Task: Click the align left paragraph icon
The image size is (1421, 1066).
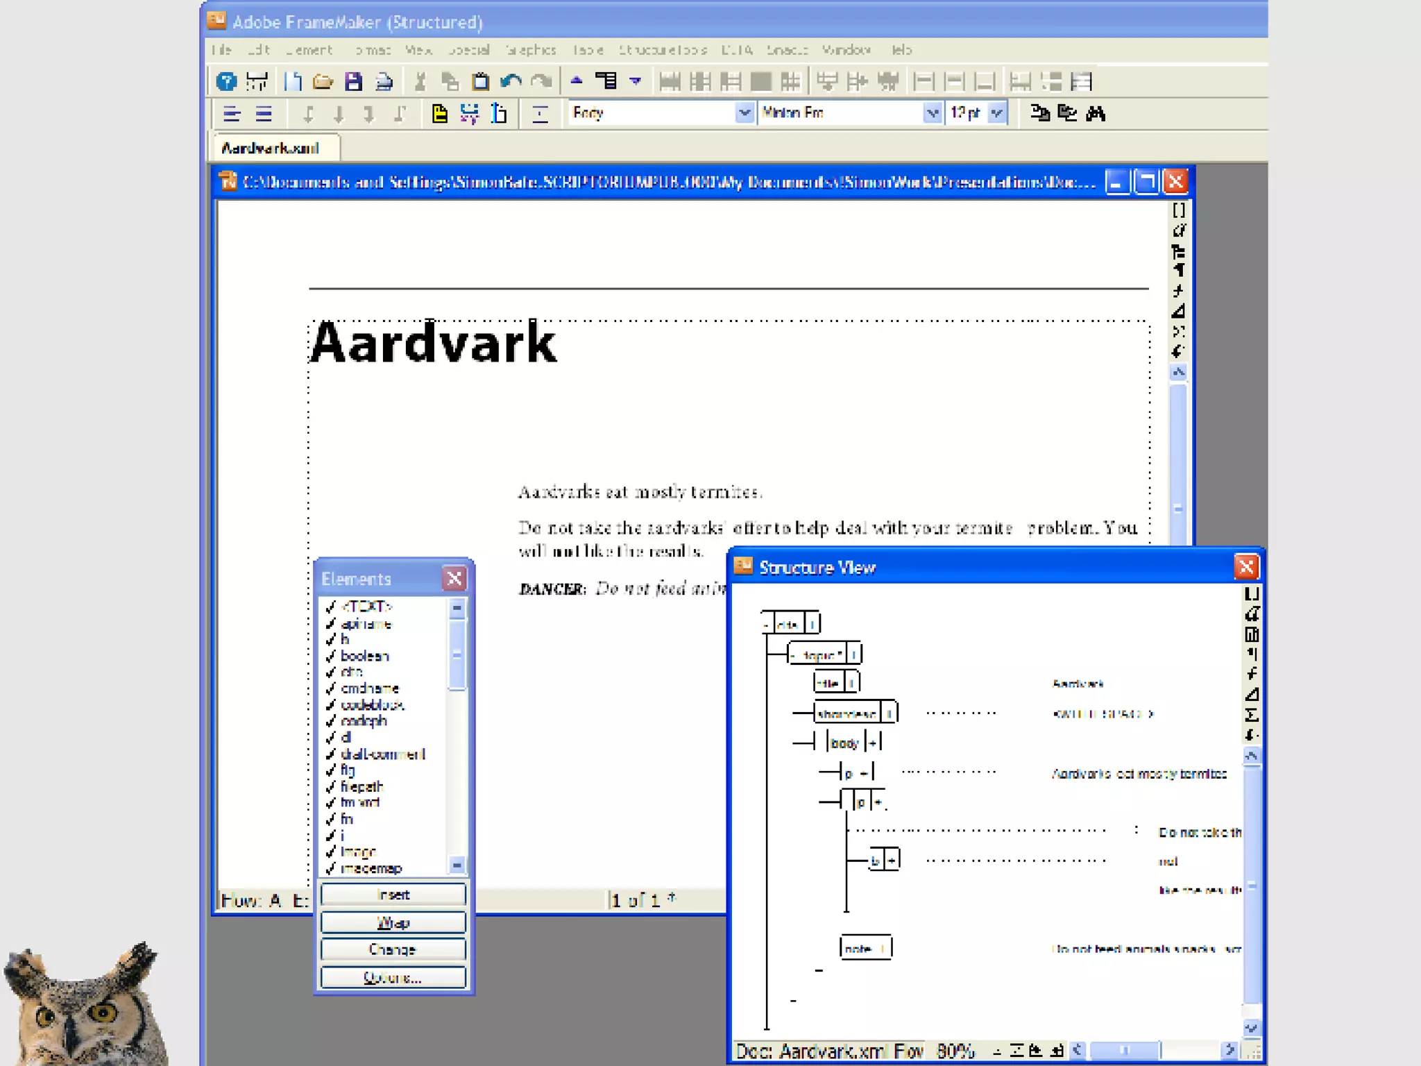Action: [232, 114]
